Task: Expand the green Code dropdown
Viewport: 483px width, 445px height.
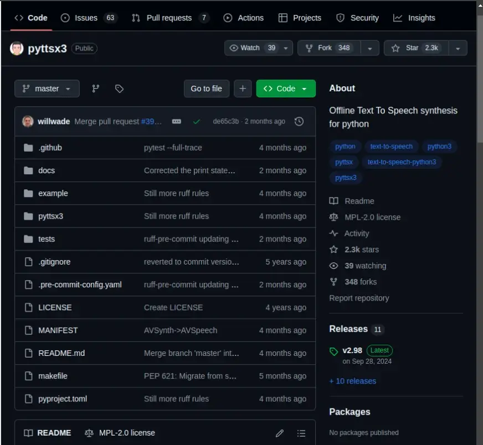Action: click(286, 89)
